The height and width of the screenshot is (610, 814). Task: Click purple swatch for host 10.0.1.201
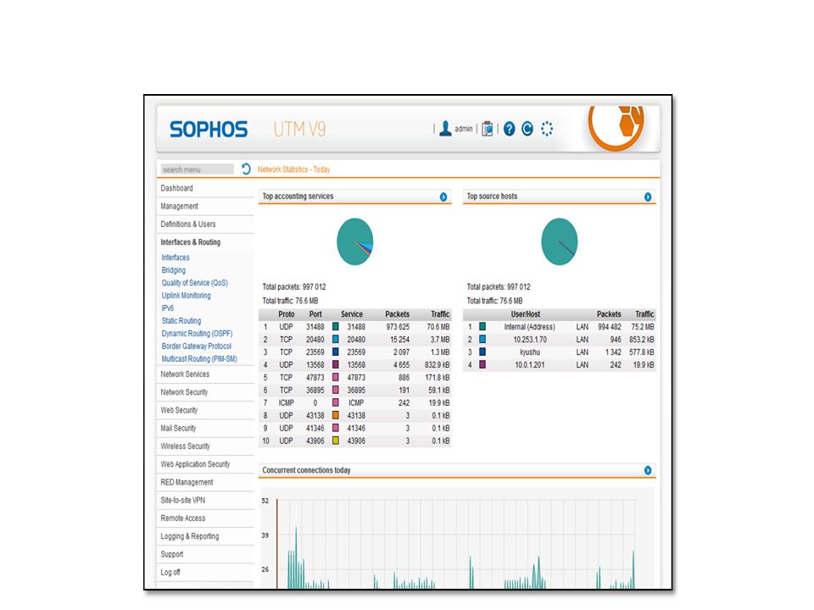(x=482, y=364)
